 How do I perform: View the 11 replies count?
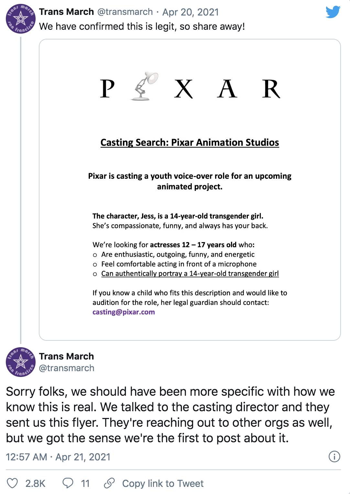[85, 483]
